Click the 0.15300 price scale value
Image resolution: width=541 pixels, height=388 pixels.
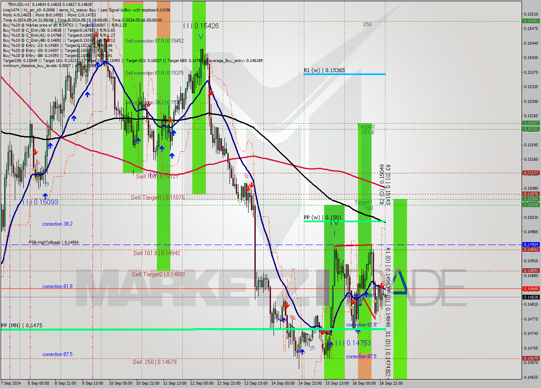pyautogui.click(x=531, y=101)
